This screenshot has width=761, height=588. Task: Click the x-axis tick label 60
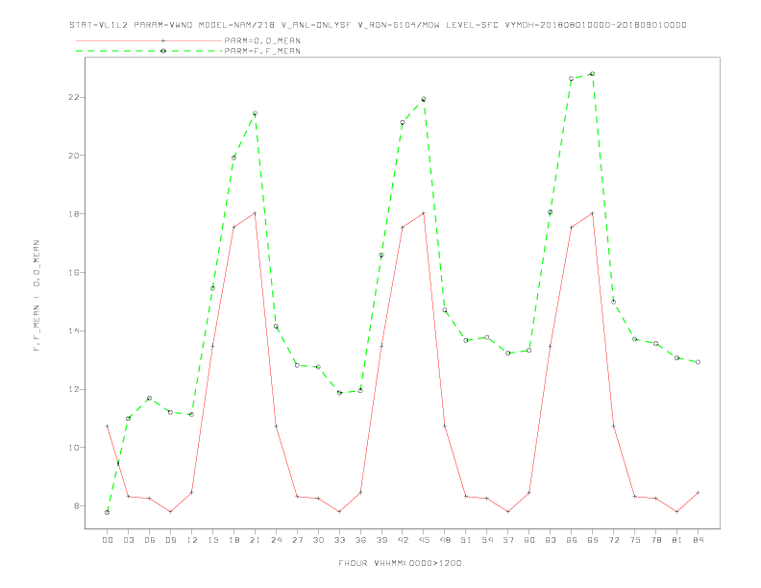click(x=529, y=540)
